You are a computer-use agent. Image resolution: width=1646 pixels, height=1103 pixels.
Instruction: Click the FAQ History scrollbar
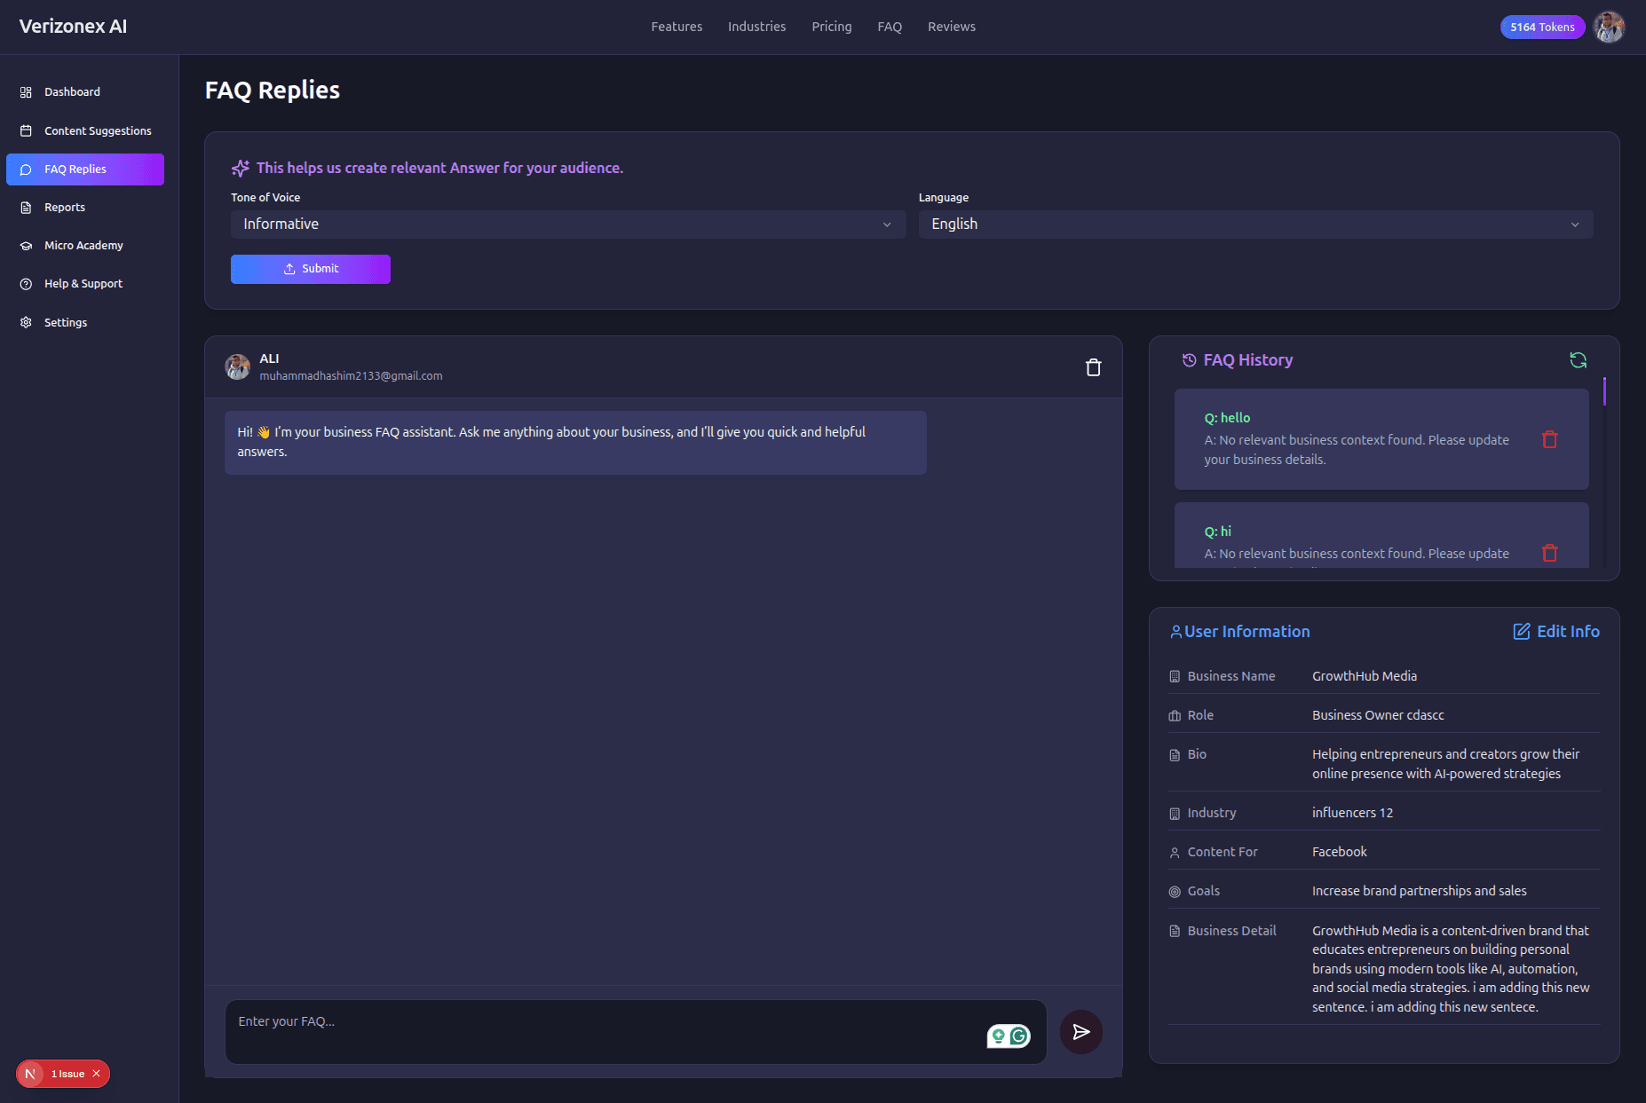(x=1603, y=392)
